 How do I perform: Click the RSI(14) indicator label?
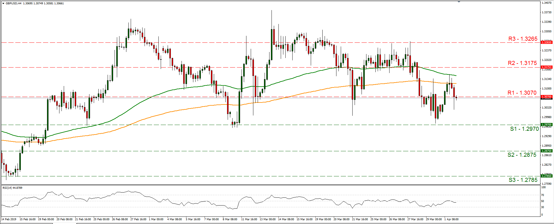(x=12, y=188)
